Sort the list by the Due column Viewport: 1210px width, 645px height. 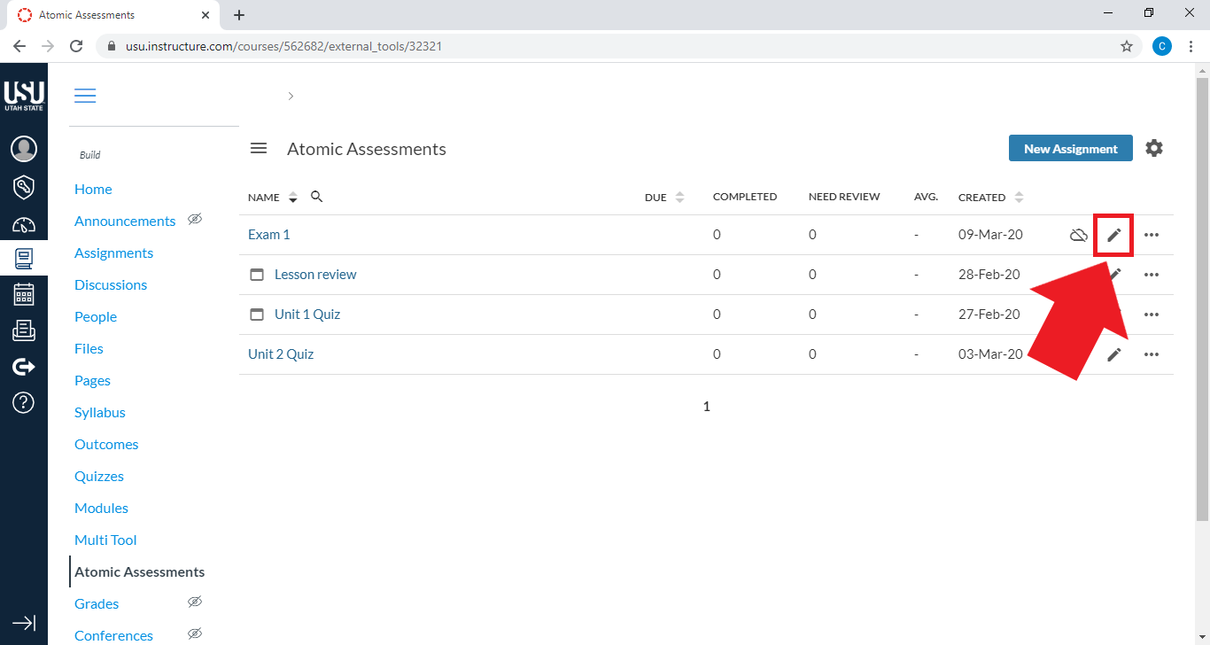pyautogui.click(x=681, y=197)
